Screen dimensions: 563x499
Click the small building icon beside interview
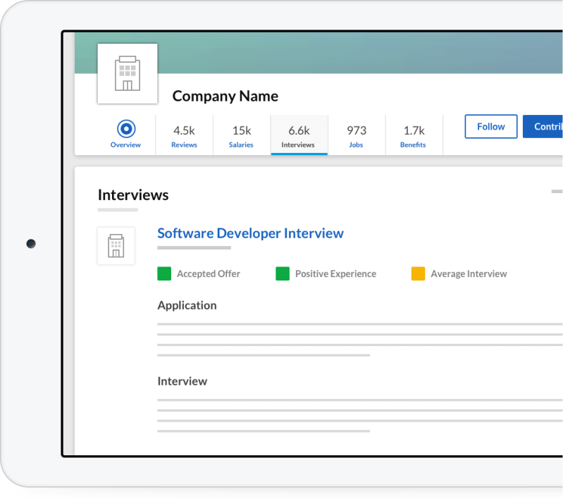[x=116, y=246]
